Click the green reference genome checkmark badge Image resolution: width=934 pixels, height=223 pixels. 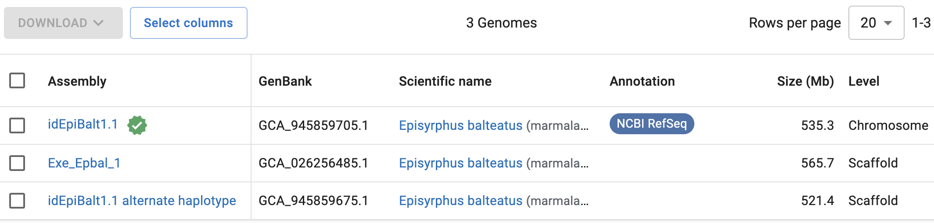point(137,125)
